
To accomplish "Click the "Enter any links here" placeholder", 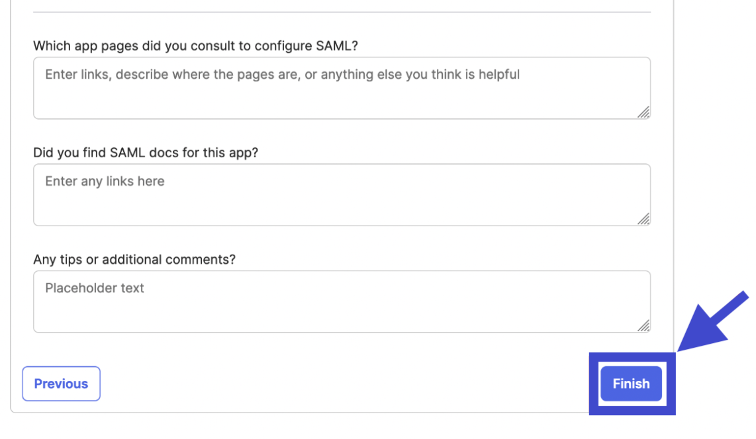I will (105, 181).
